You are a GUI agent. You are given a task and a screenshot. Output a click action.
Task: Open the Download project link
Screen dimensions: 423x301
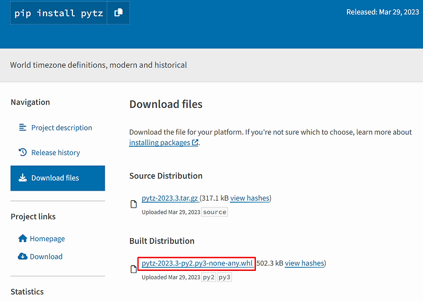click(x=46, y=257)
